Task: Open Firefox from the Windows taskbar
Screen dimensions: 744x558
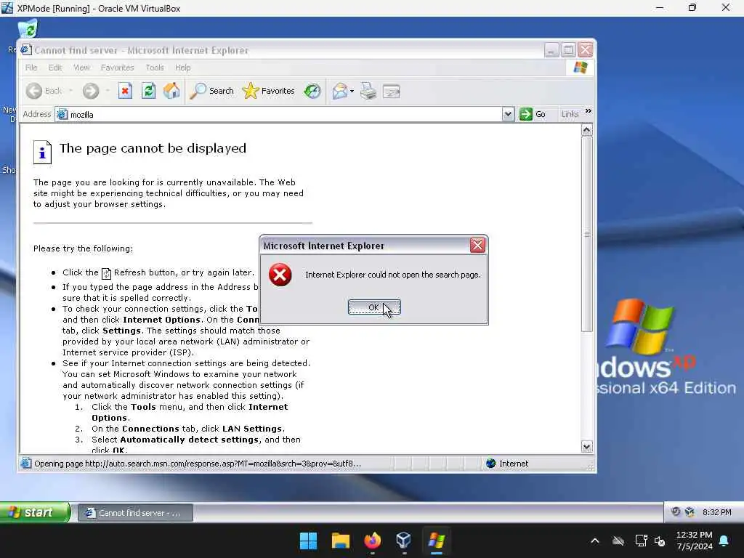Action: [373, 541]
